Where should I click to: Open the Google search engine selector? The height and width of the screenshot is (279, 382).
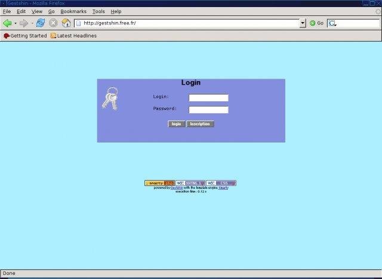click(x=332, y=23)
